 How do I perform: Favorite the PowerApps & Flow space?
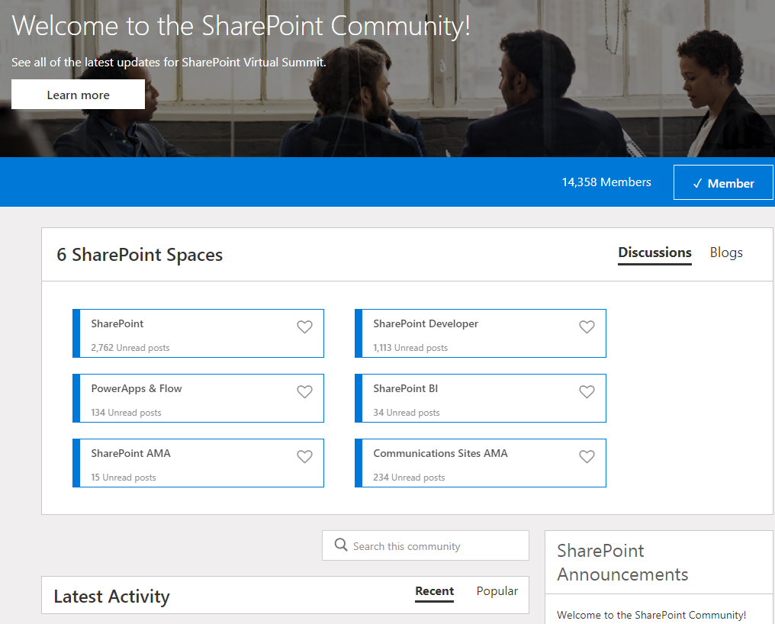[x=304, y=391]
